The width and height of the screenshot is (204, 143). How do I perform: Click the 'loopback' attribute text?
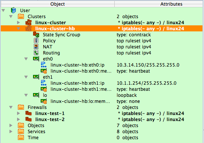click(x=127, y=95)
